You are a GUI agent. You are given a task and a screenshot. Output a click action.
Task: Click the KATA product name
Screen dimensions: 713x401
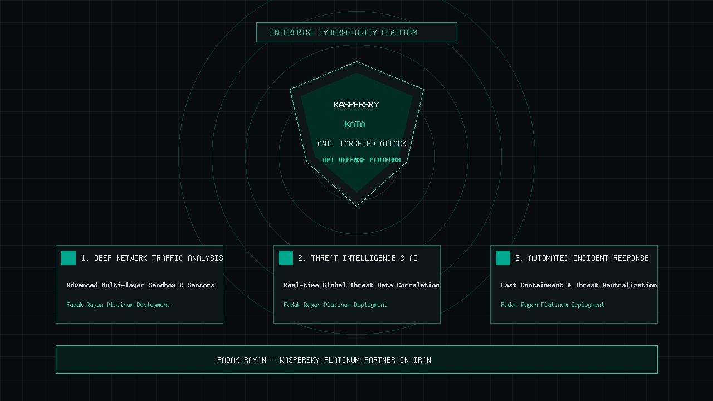(x=355, y=124)
